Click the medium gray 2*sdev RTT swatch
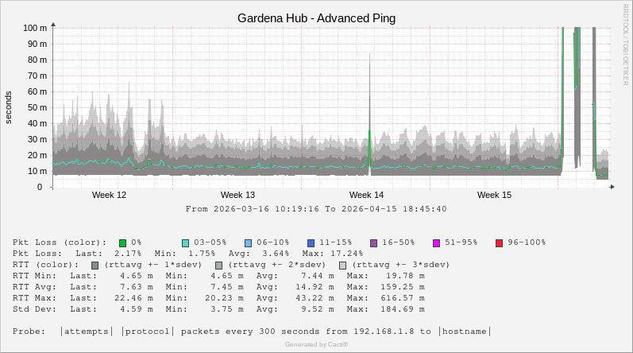Screen dimensions: 633x353 pyautogui.click(x=218, y=265)
